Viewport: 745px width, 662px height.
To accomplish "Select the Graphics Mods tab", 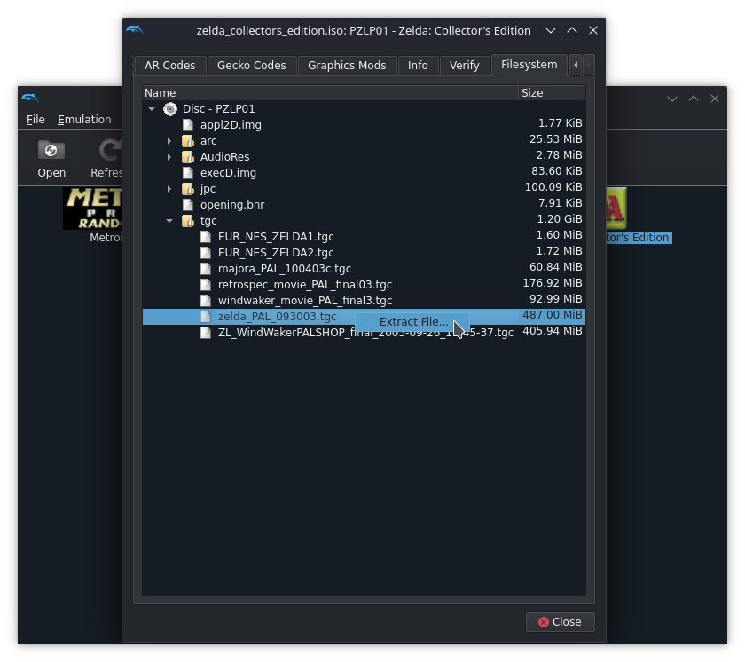I will (347, 65).
